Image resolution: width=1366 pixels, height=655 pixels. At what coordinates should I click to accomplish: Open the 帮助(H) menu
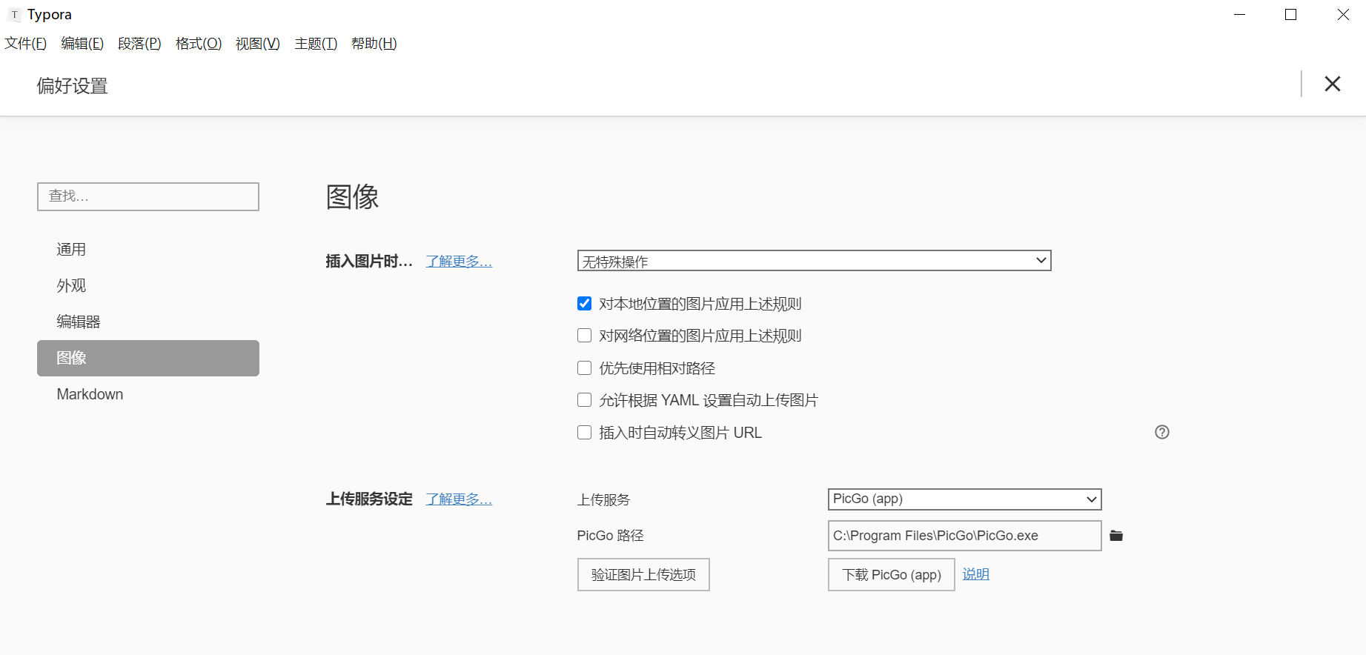click(374, 44)
